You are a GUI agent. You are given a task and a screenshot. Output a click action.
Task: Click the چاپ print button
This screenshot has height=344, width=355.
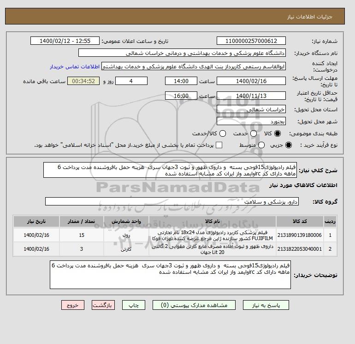(x=134, y=305)
